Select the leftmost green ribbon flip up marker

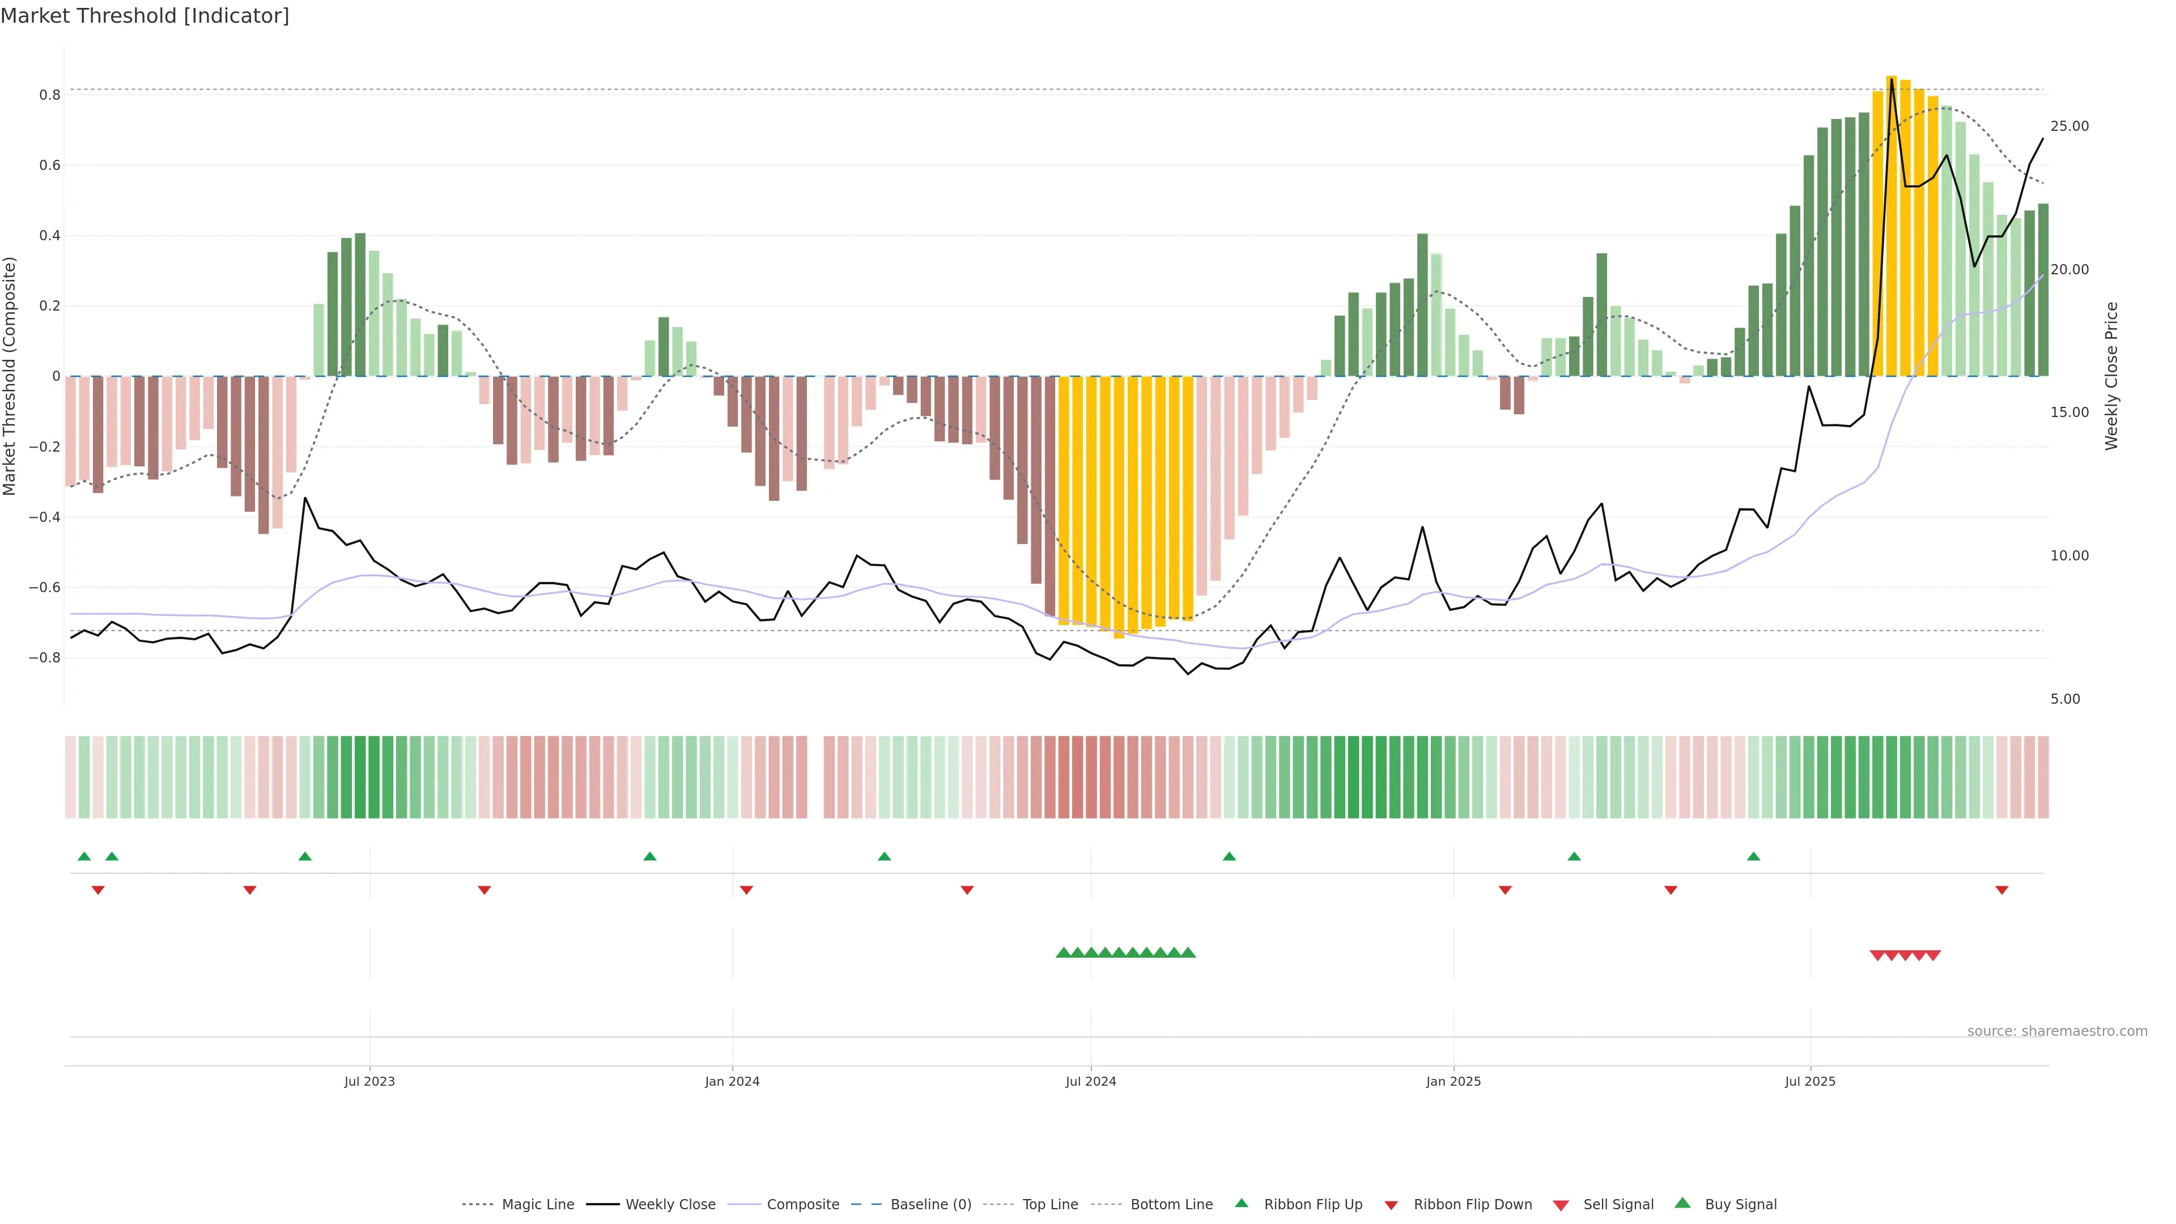tap(84, 857)
